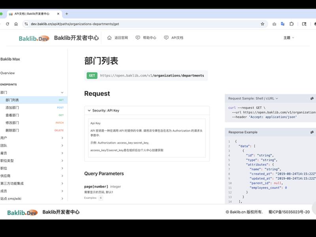Click the Response Example panel header
The image size is (316, 237).
(270, 132)
